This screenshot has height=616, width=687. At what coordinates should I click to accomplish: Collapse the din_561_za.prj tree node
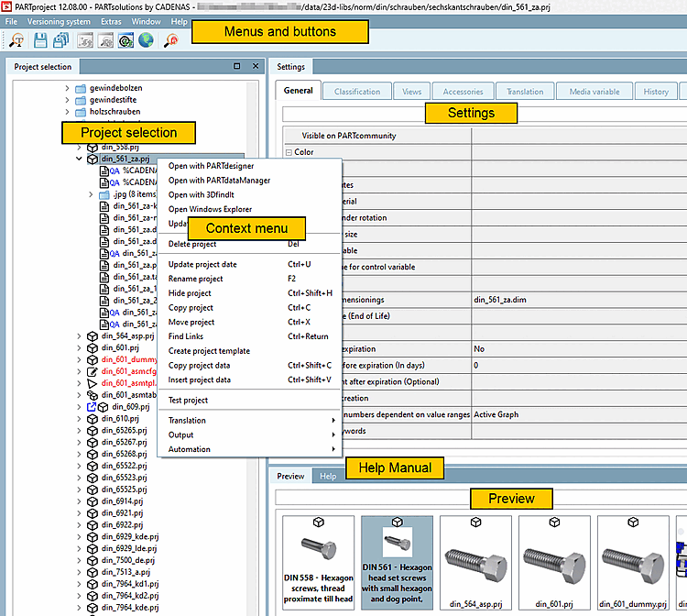pyautogui.click(x=79, y=159)
